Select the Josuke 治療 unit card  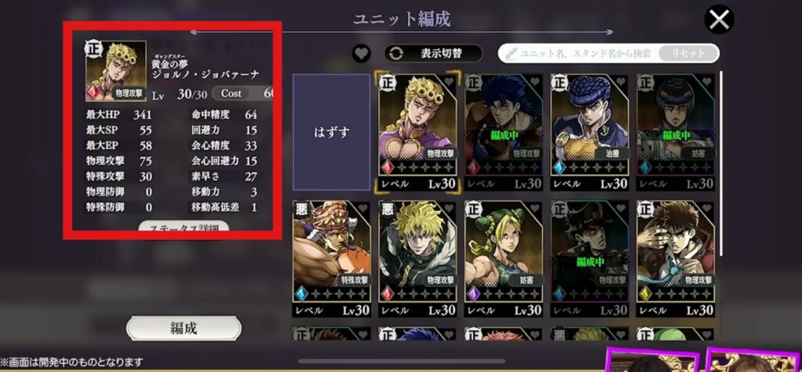[x=590, y=132]
